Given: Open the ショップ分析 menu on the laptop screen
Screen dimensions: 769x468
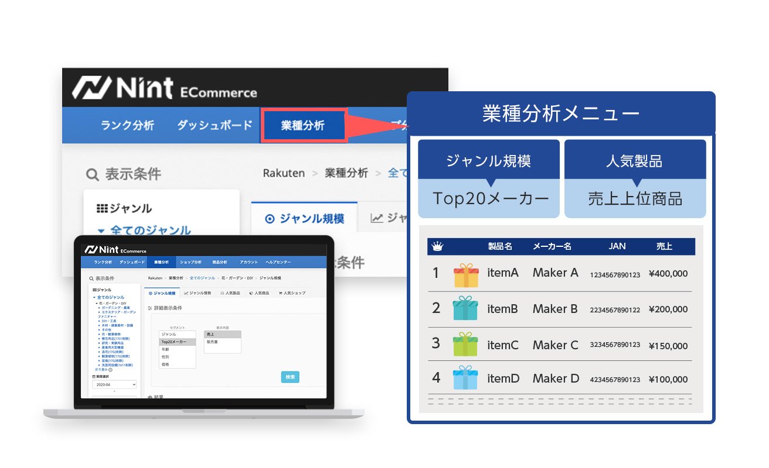Looking at the screenshot, I should point(190,262).
